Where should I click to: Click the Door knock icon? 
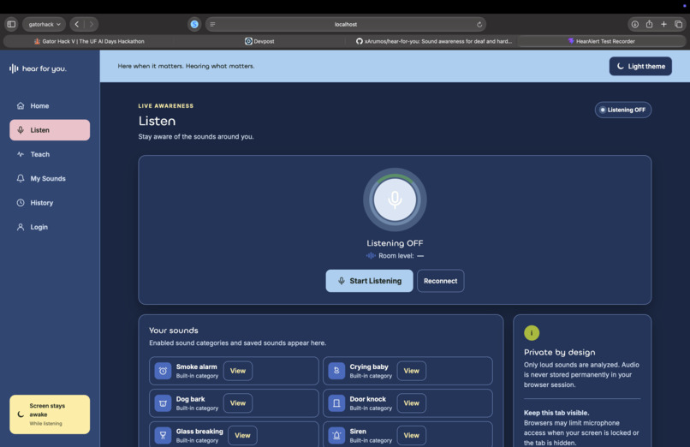coord(336,403)
